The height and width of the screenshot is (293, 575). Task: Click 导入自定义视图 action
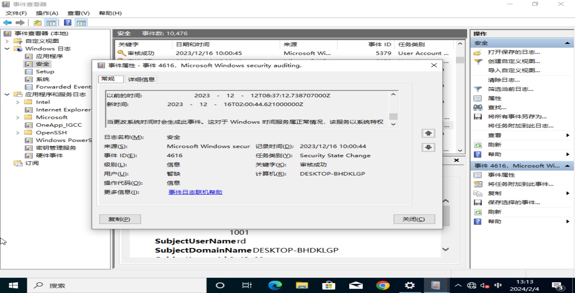(x=514, y=70)
